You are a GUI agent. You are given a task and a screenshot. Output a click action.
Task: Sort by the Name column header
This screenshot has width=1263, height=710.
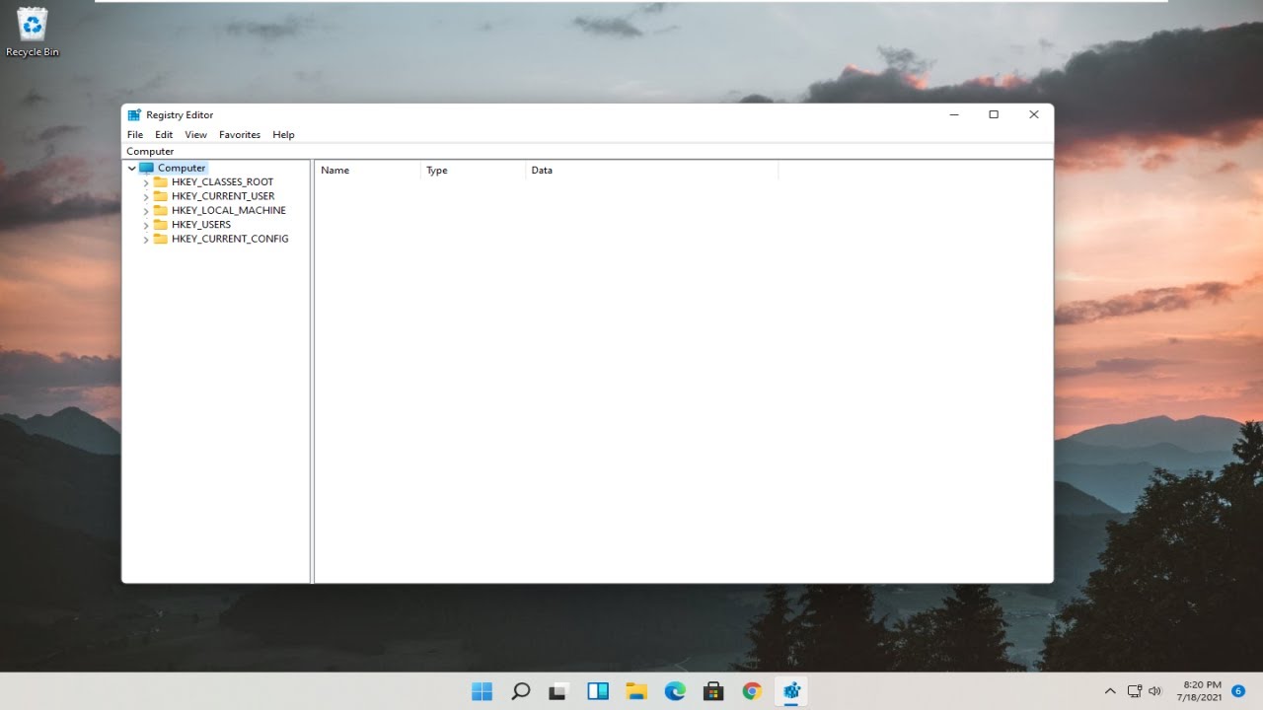coord(367,171)
